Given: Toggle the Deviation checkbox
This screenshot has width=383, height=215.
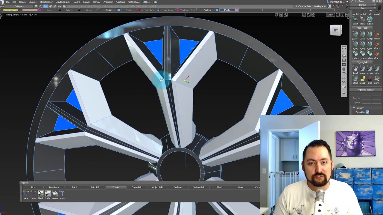Looking at the screenshot, I should (x=367, y=112).
